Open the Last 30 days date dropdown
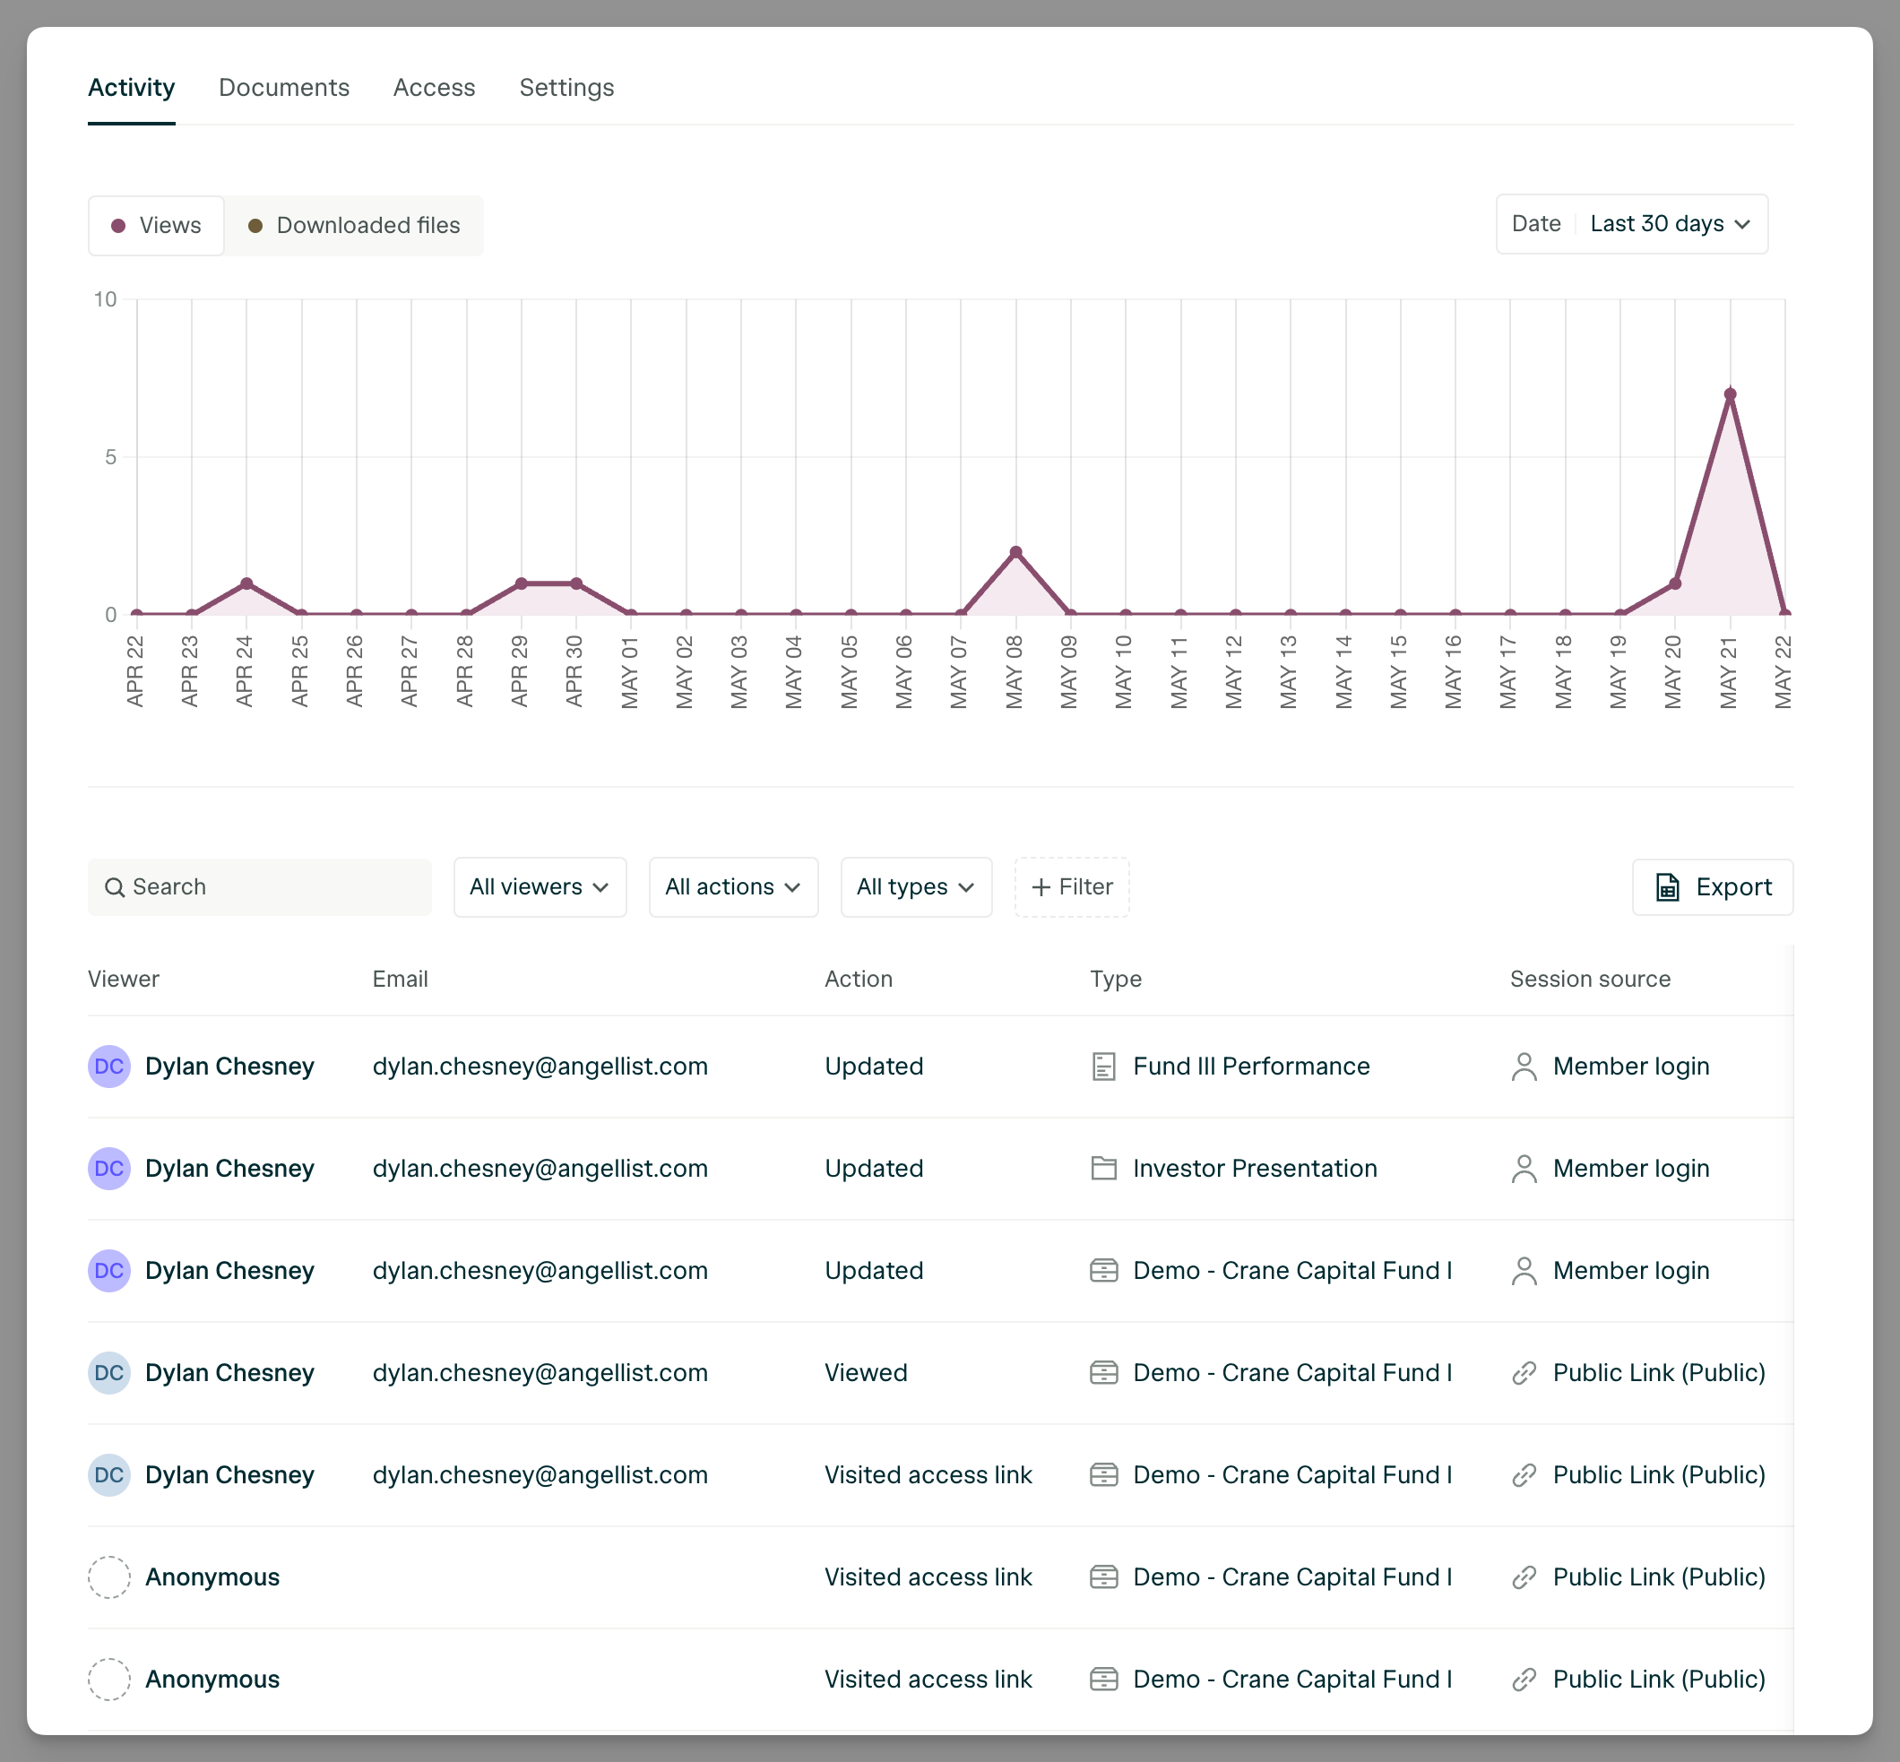 pyautogui.click(x=1669, y=224)
